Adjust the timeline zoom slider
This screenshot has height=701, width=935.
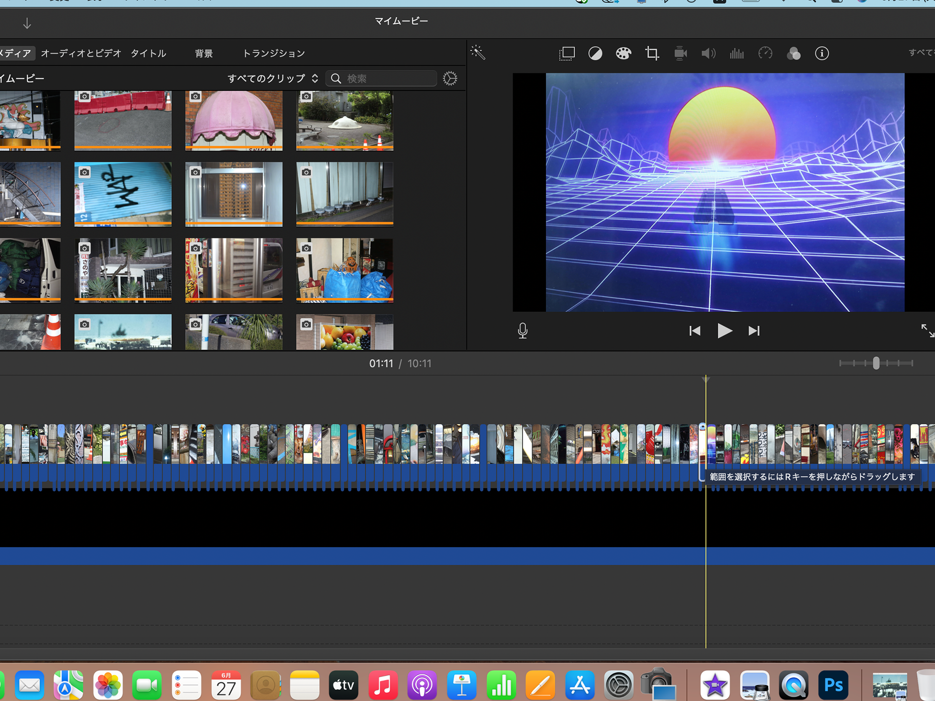pos(876,363)
